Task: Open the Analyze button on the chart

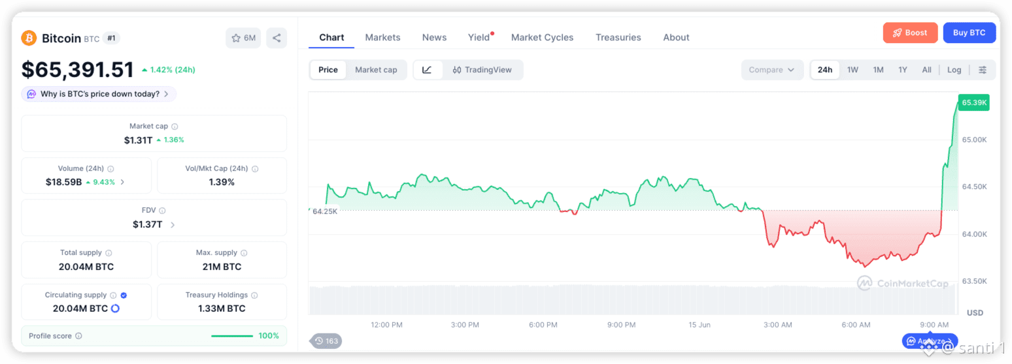Action: pyautogui.click(x=930, y=341)
